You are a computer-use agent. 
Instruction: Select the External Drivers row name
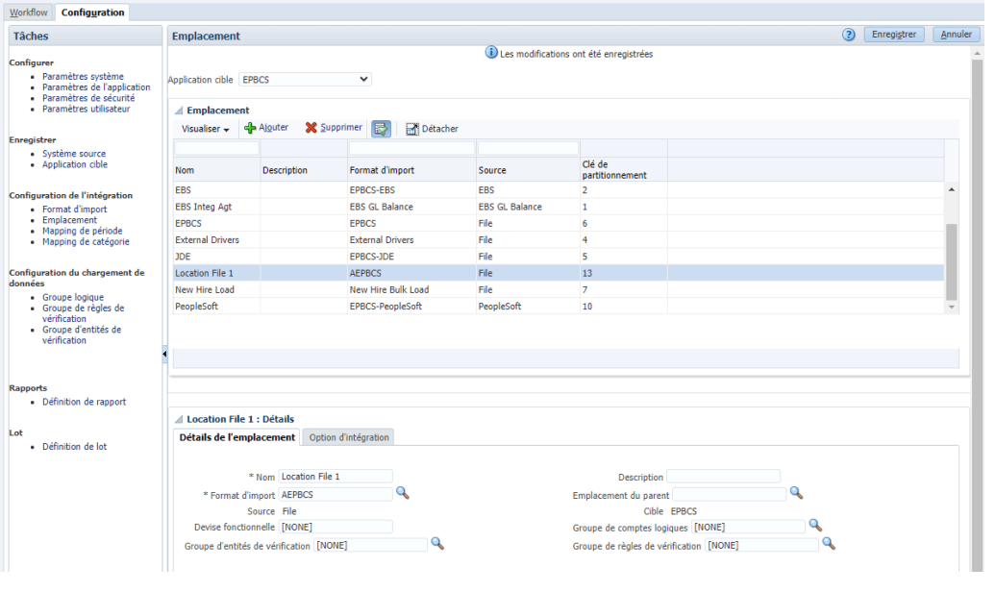coord(207,240)
